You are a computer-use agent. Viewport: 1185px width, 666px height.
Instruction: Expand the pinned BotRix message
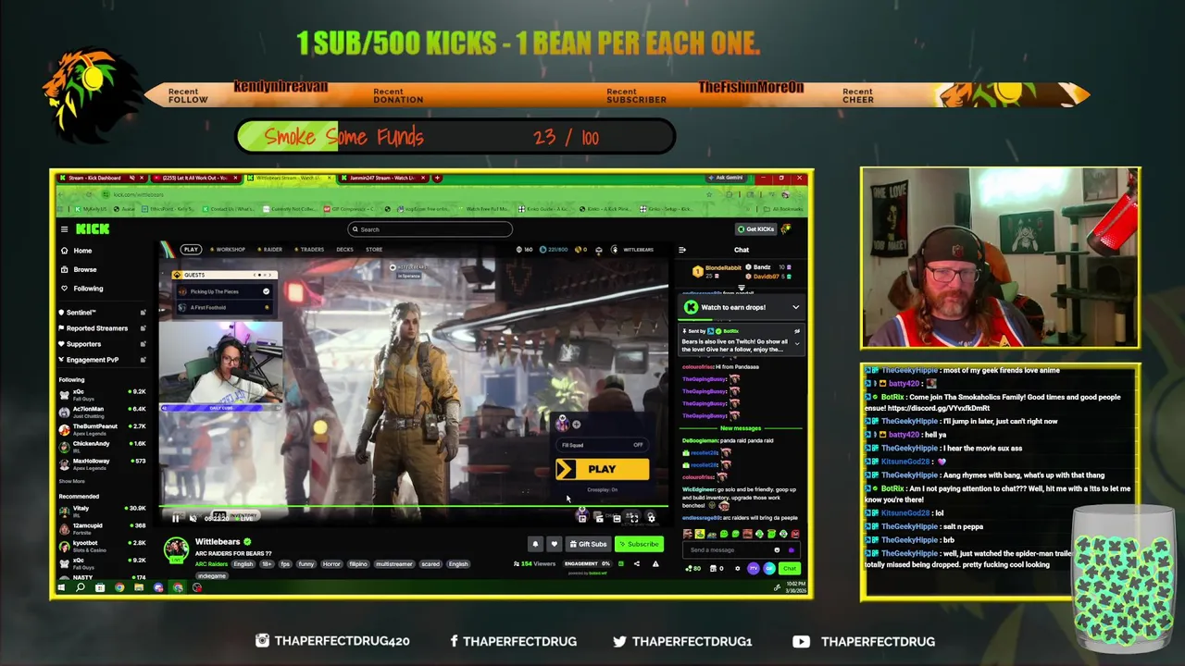point(797,344)
